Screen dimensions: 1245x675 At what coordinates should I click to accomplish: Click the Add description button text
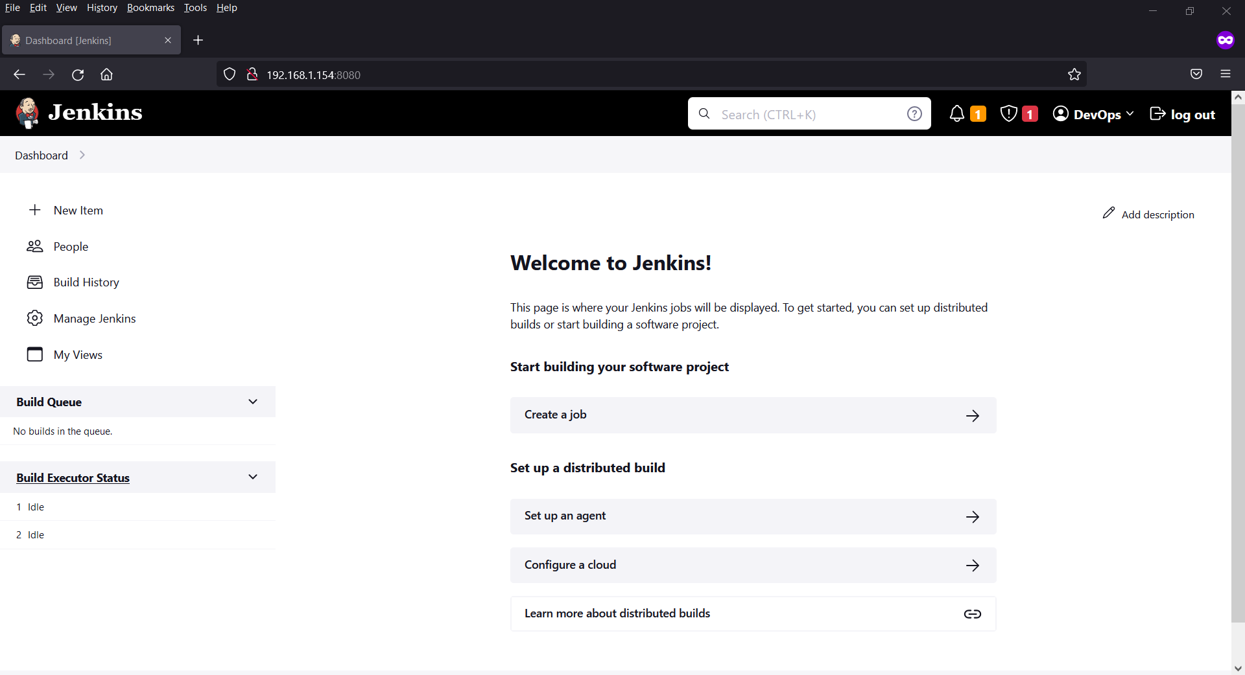point(1157,214)
